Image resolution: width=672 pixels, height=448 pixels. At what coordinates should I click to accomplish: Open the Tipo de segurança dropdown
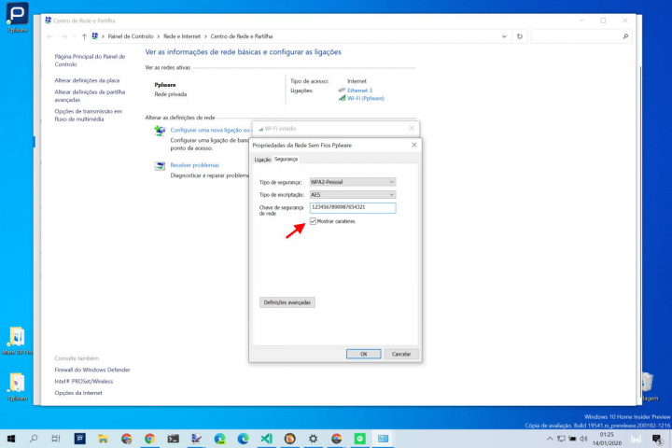point(353,181)
